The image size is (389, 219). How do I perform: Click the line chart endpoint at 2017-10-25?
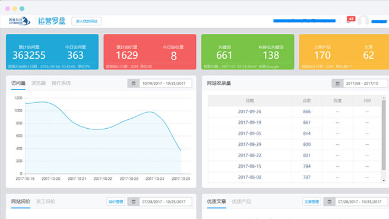(x=181, y=151)
